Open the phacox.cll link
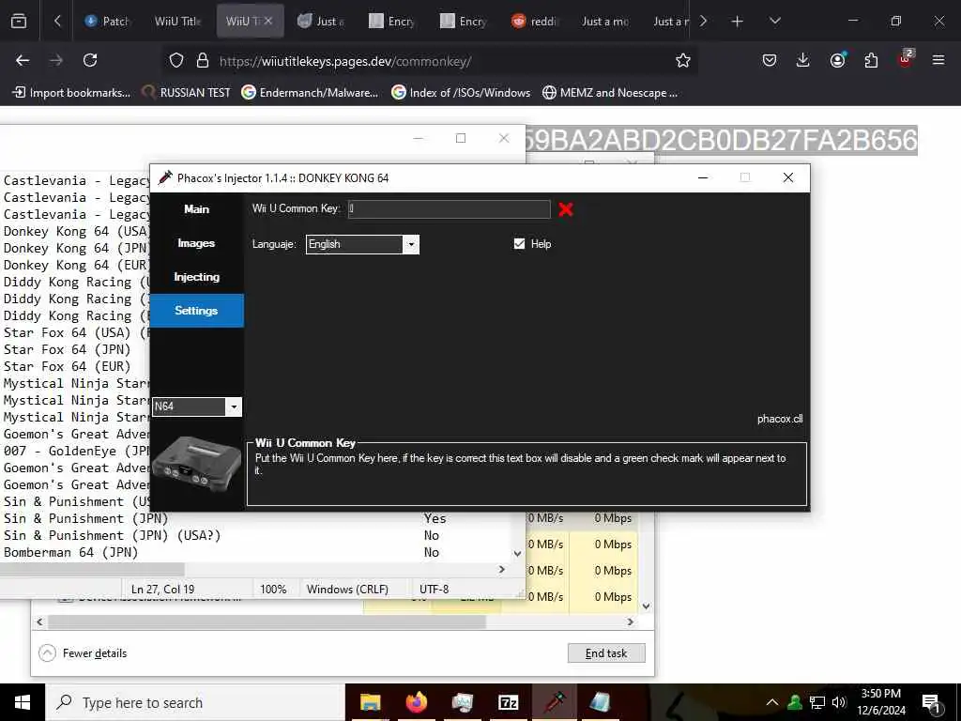Screen dimensions: 961x721 [x=780, y=419]
